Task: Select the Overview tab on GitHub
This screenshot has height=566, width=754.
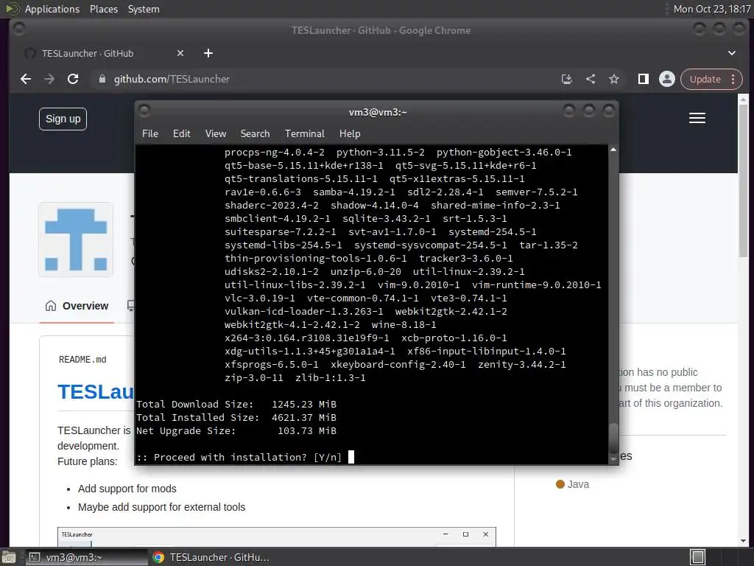Action: tap(77, 306)
